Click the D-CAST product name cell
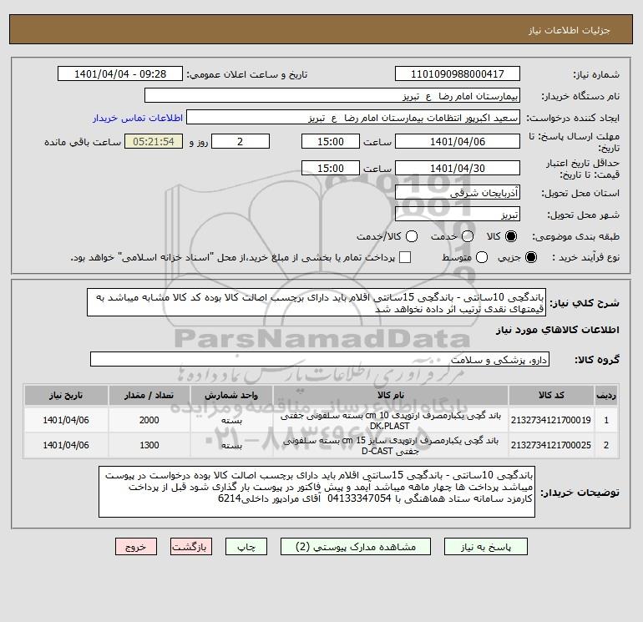 [x=391, y=445]
